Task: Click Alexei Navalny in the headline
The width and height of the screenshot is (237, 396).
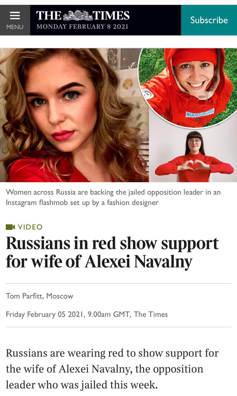Action: (x=138, y=261)
